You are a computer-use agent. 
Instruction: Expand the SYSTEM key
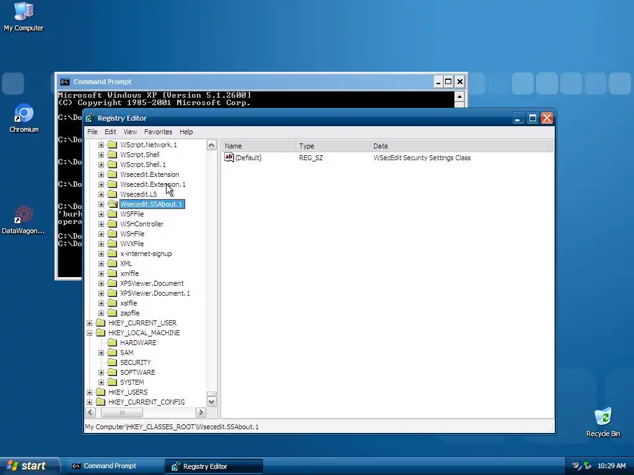click(101, 382)
